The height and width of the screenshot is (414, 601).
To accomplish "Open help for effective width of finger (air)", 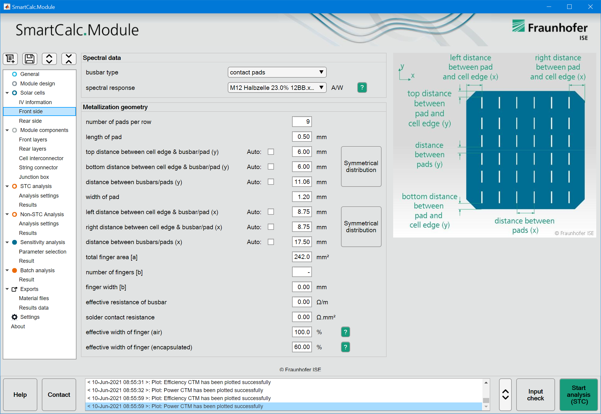I will click(x=345, y=332).
